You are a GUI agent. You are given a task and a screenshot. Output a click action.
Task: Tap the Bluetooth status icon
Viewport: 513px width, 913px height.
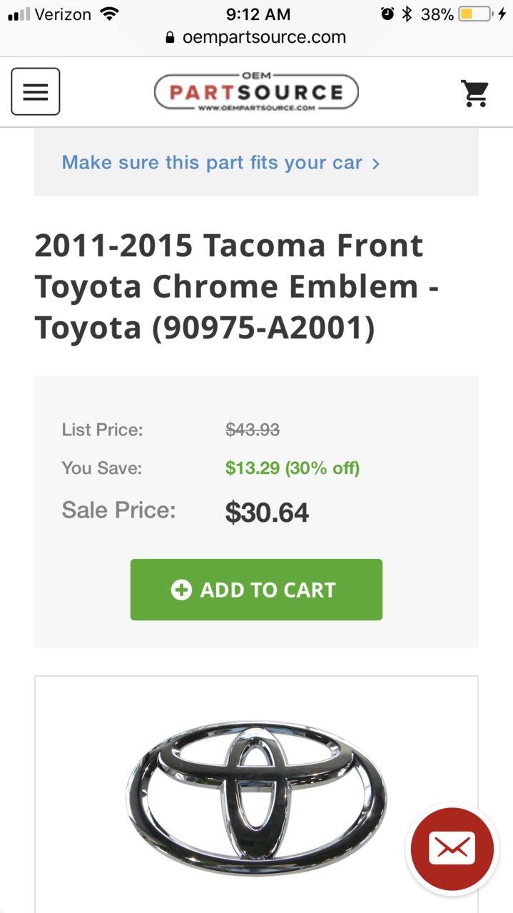point(407,14)
